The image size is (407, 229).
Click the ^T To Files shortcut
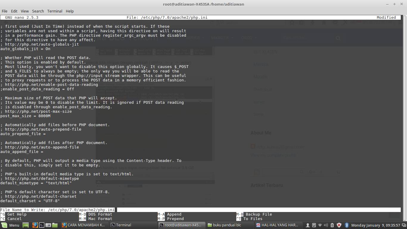(x=249, y=219)
